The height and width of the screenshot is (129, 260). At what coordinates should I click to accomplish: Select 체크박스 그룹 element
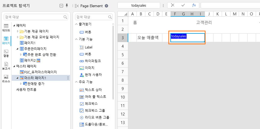[x=92, y=110]
